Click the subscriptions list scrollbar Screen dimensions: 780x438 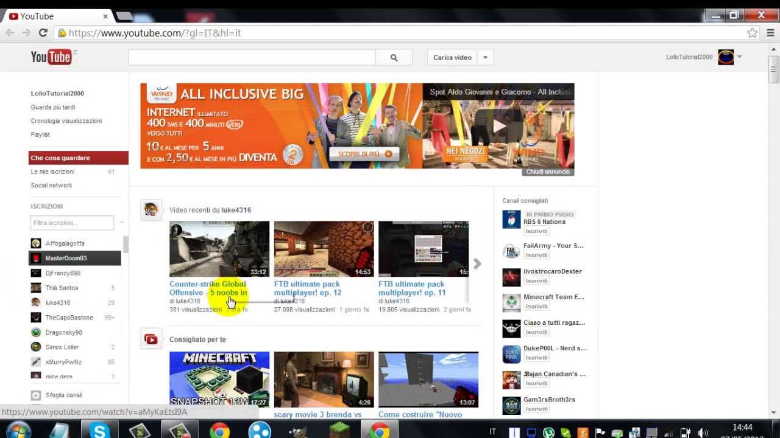(x=126, y=245)
